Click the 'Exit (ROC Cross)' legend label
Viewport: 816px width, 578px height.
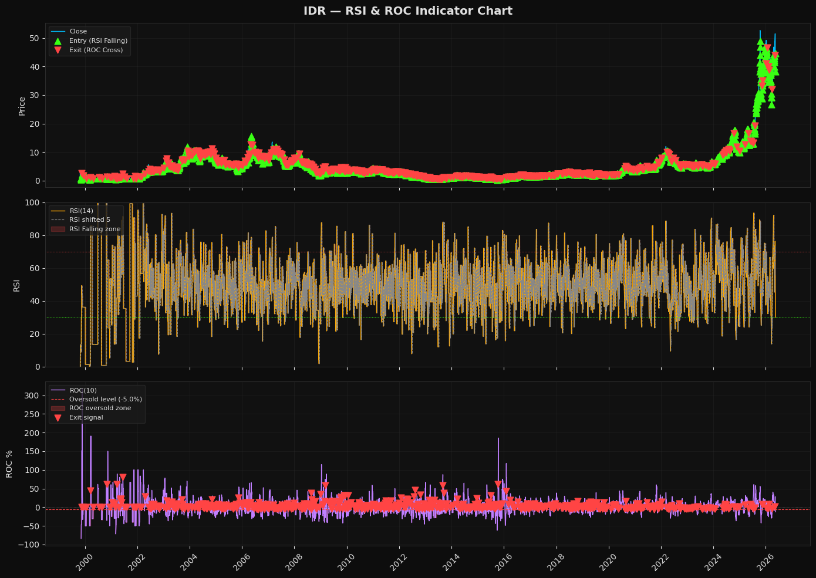96,50
